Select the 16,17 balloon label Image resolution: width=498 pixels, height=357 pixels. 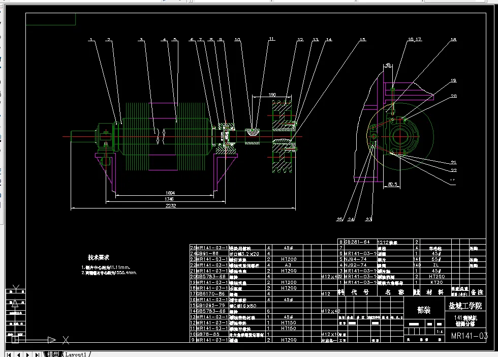(415, 40)
